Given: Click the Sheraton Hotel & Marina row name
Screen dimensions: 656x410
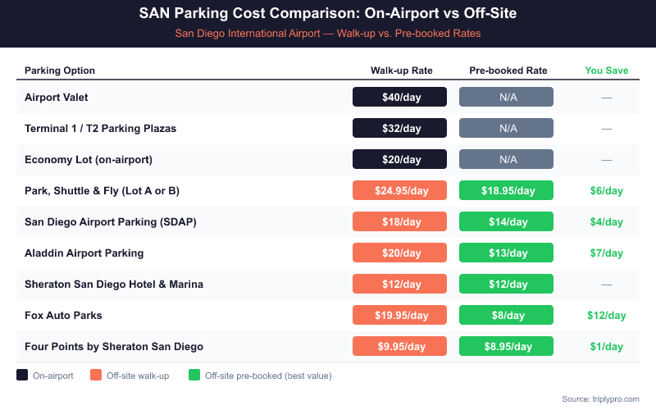Looking at the screenshot, I should [114, 284].
